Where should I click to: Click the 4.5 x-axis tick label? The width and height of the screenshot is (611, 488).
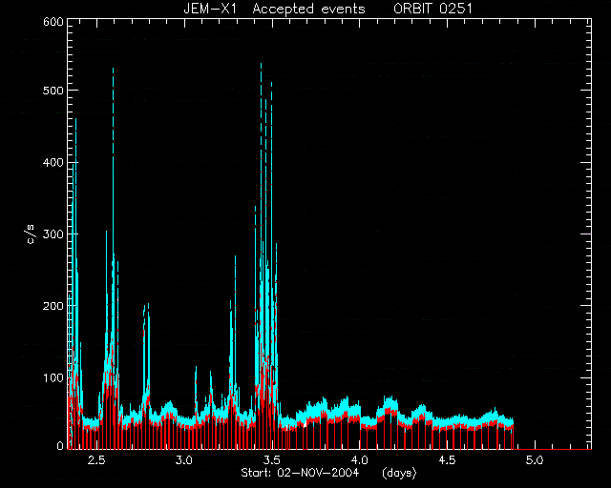click(x=447, y=460)
